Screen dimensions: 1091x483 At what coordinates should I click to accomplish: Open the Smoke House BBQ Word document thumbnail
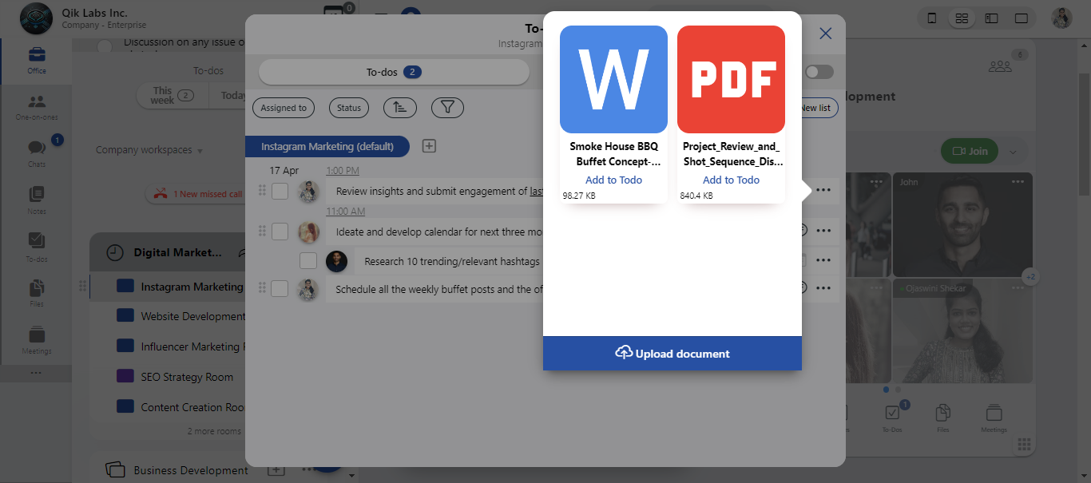point(613,79)
